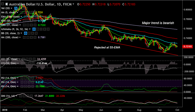Image resolution: width=195 pixels, height=112 pixels.
Task: Toggle visibility of the Vol (20) indicator
Action: [16, 8]
